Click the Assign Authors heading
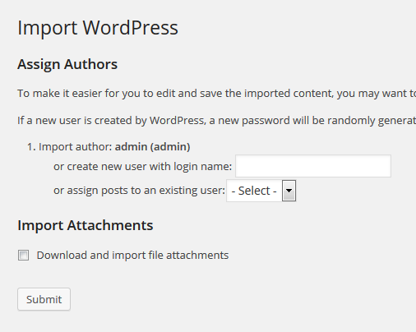Viewport: 416px width, 332px height. point(67,65)
